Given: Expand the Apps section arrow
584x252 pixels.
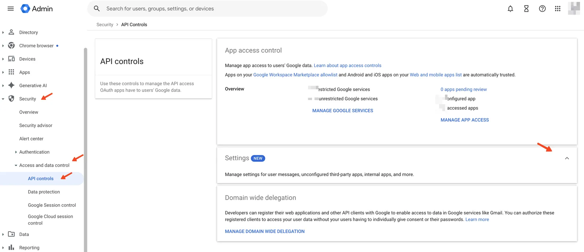Looking at the screenshot, I should [x=3, y=72].
